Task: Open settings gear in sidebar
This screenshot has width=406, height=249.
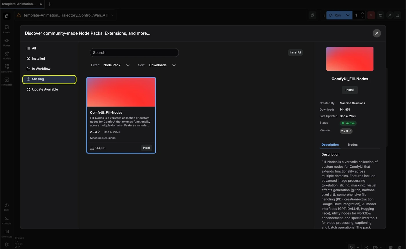Action: coord(6,244)
